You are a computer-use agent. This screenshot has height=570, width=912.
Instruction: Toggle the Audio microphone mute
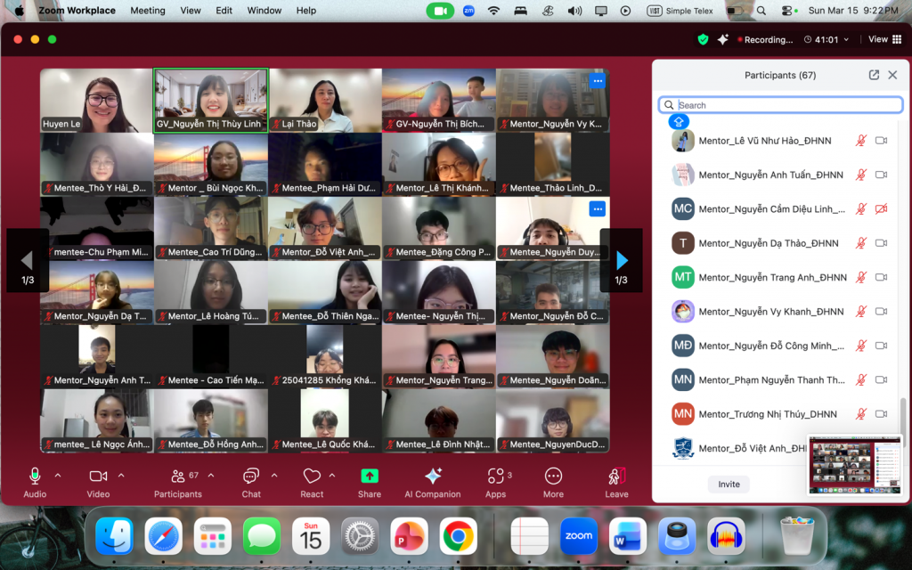(35, 476)
